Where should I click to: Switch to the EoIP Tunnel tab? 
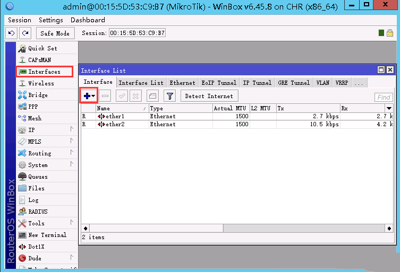pyautogui.click(x=219, y=83)
